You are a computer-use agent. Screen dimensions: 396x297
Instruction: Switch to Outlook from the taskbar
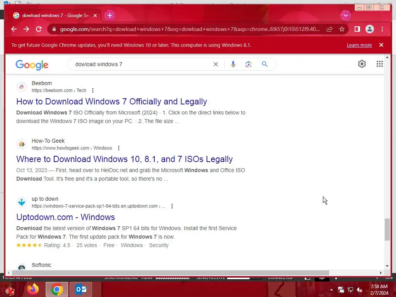tap(81, 289)
